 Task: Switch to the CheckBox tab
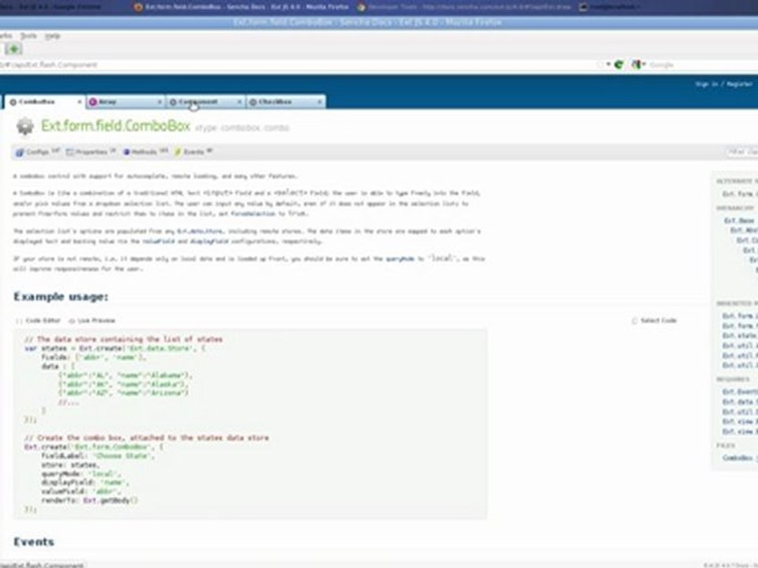286,102
